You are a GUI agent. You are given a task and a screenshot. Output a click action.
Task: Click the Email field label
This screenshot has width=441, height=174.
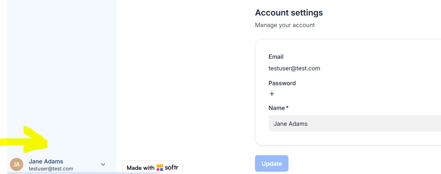276,57
